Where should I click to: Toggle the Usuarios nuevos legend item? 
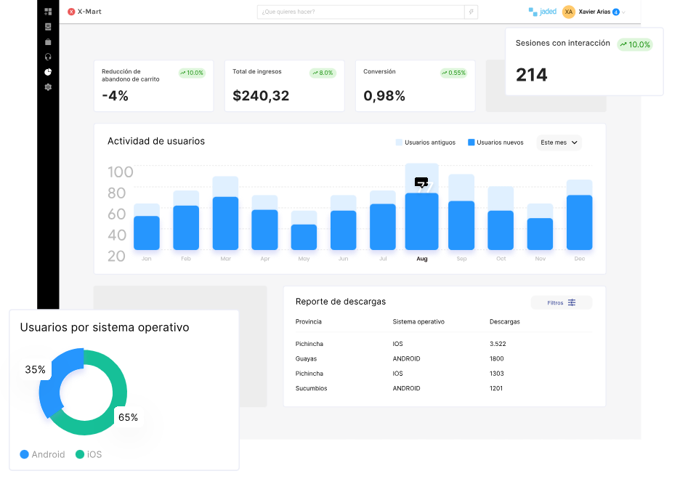tap(495, 142)
